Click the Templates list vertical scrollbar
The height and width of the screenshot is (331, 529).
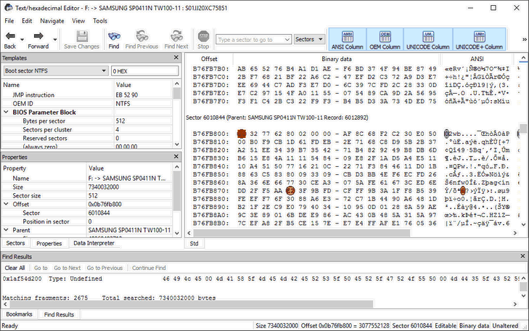coord(177,94)
